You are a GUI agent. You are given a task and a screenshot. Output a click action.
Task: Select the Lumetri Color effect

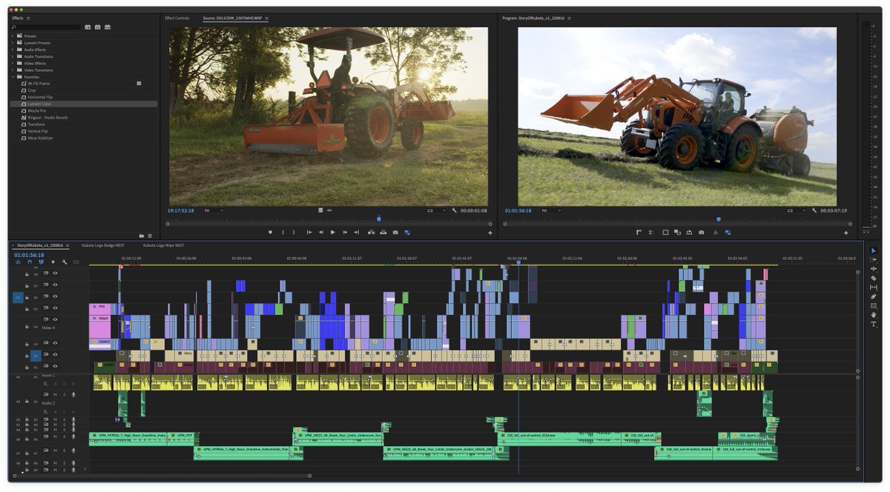pyautogui.click(x=83, y=104)
